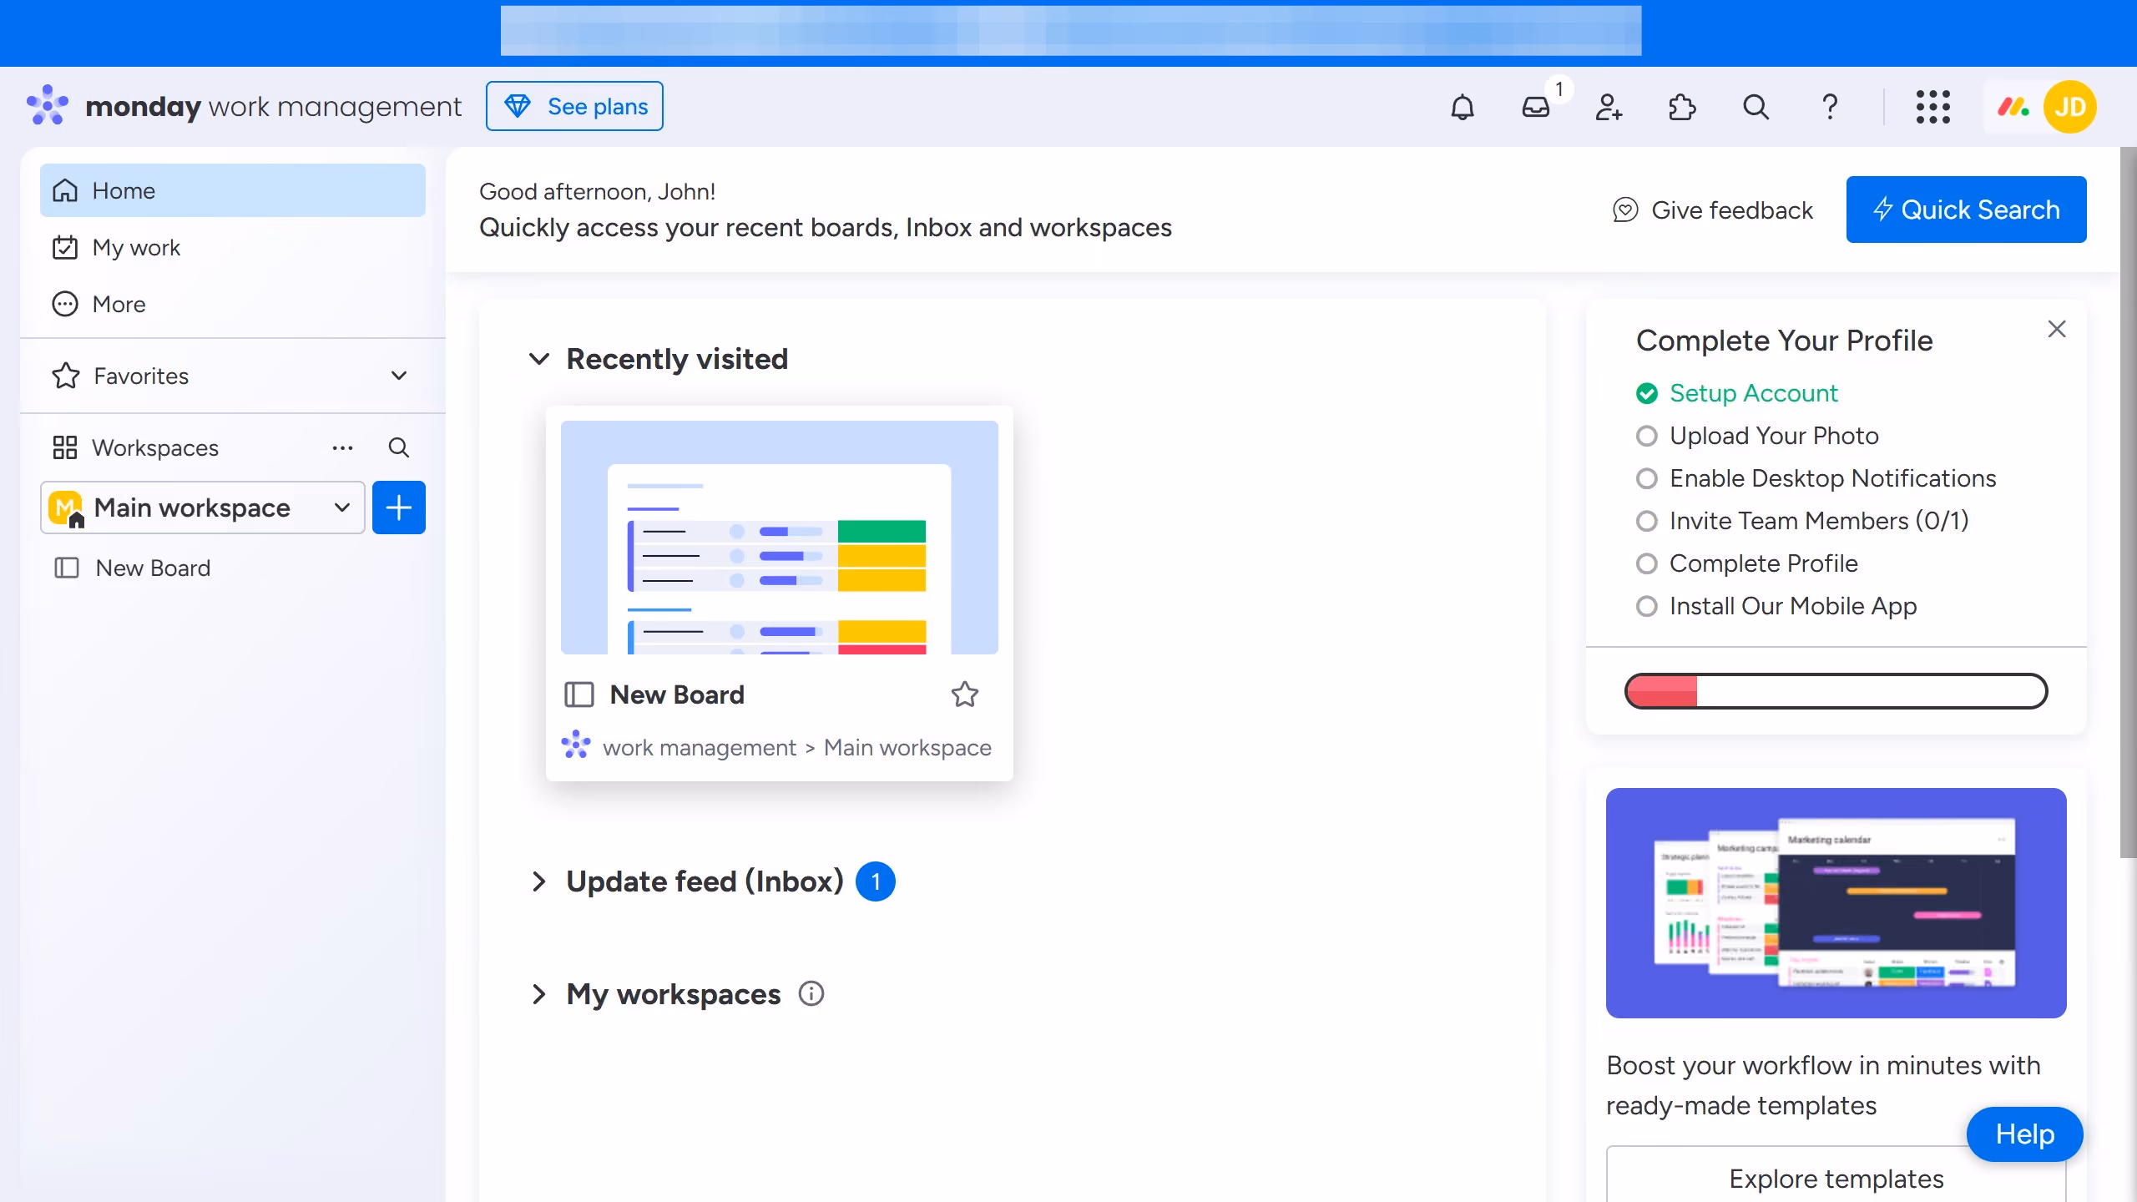
Task: Select the Setup Account completed check
Action: coord(1647,393)
